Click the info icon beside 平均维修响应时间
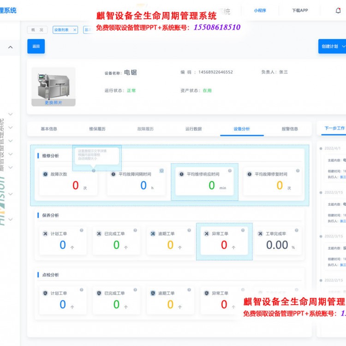 point(181,174)
